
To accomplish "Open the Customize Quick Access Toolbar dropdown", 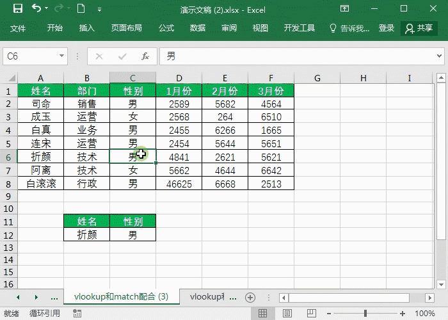I will coord(98,9).
